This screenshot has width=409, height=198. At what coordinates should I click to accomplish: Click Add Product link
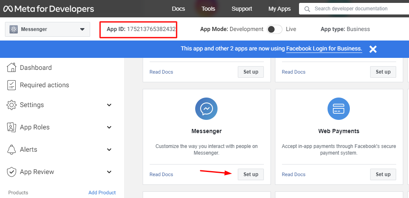(x=102, y=193)
